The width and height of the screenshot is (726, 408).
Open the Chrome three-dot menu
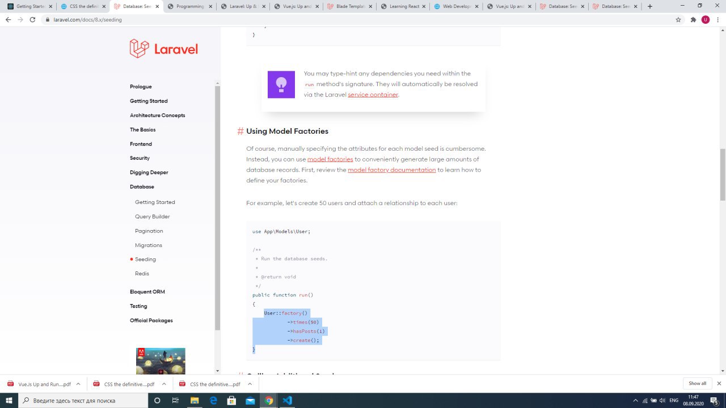pos(718,19)
